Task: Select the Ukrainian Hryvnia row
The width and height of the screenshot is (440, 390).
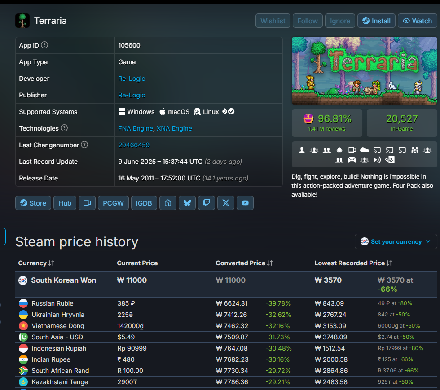Action: (226, 315)
